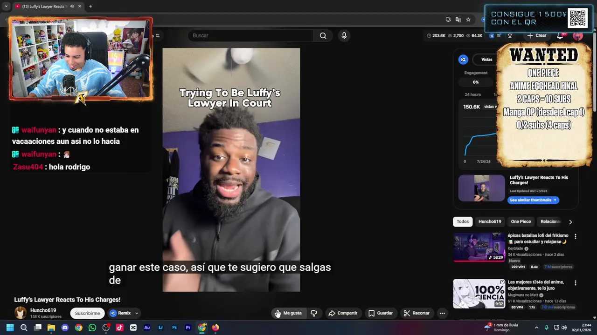
Task: Click install app icon in address bar
Action: 448,20
